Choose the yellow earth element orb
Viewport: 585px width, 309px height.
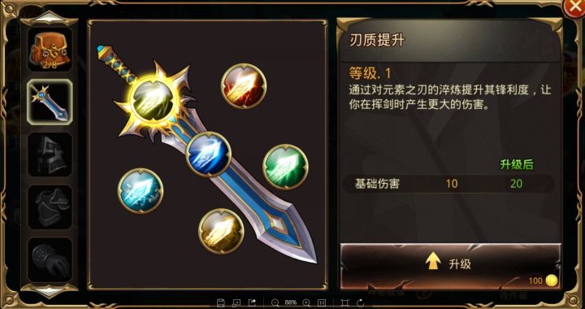pos(221,232)
